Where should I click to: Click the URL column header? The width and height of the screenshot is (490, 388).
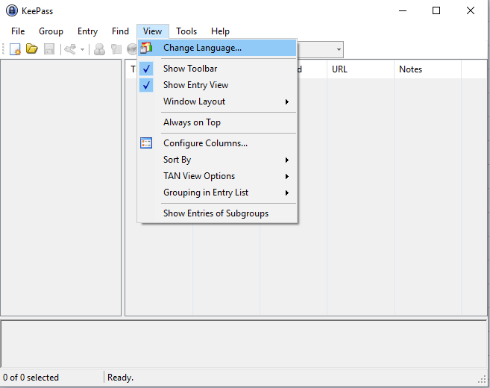pyautogui.click(x=361, y=69)
